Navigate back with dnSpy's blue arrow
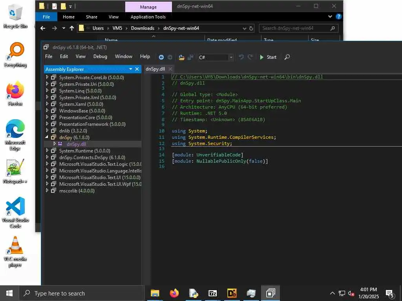The width and height of the screenshot is (402, 301). coord(161,57)
